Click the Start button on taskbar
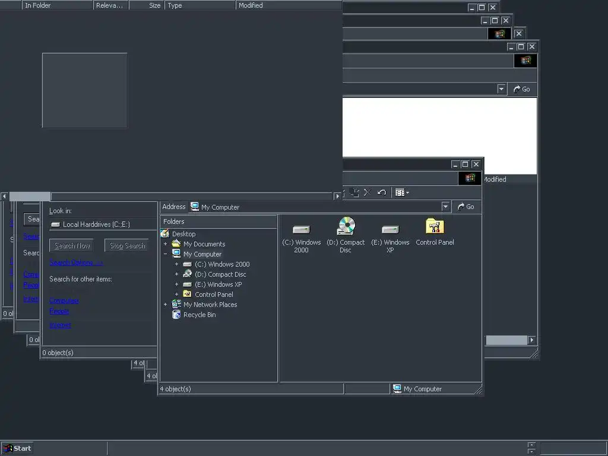608x456 pixels. coord(17,448)
